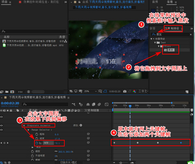
Task: Toggle stopwatch for 偏移 property
Action: (x=37, y=143)
